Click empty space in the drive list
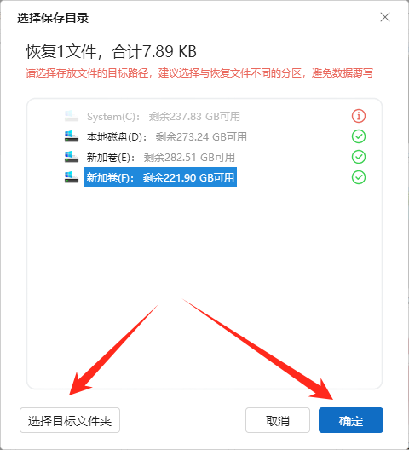Viewport: 409px width, 450px height. coord(204,273)
